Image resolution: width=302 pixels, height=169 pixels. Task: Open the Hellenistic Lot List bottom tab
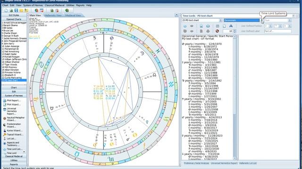248,163
